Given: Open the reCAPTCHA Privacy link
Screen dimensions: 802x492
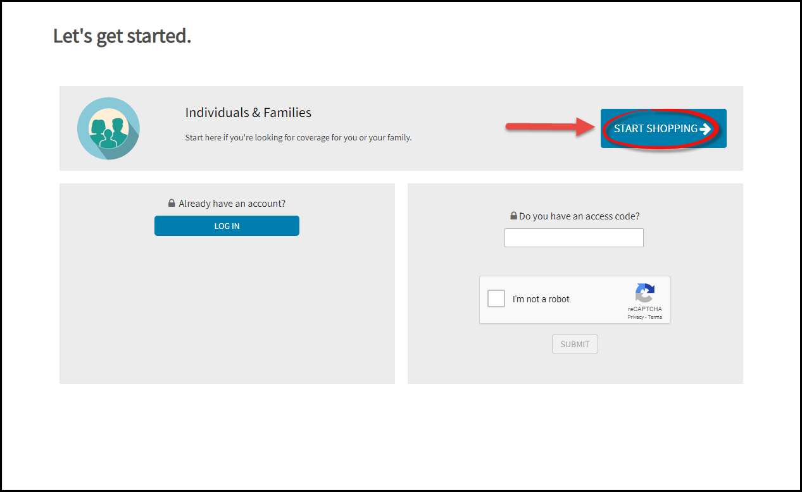Looking at the screenshot, I should (636, 317).
